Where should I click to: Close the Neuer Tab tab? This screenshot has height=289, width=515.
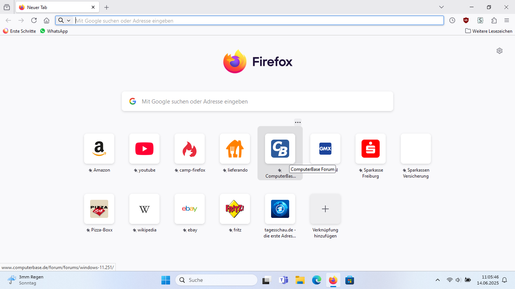(x=93, y=7)
